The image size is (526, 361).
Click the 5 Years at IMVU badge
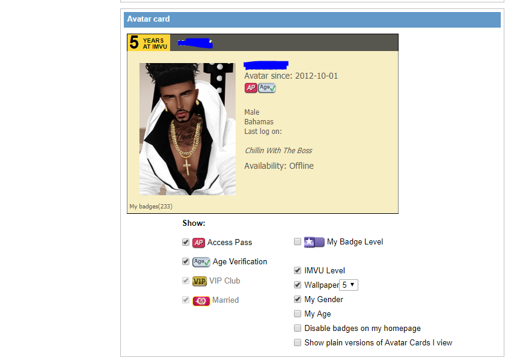click(148, 42)
